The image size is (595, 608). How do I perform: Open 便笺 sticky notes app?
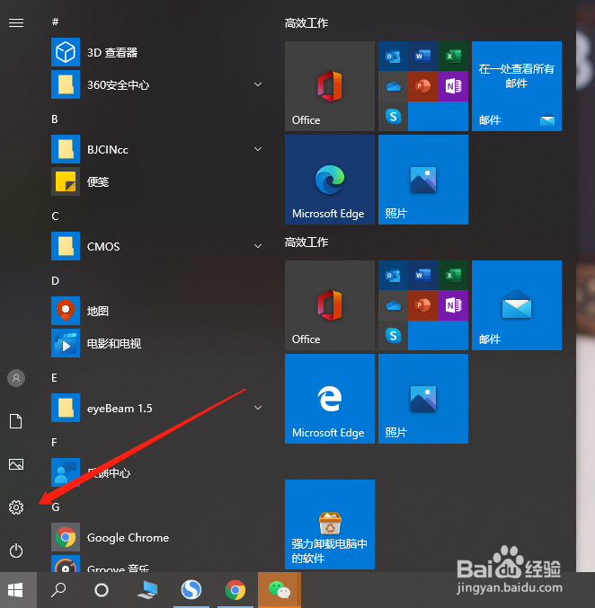pyautogui.click(x=155, y=181)
